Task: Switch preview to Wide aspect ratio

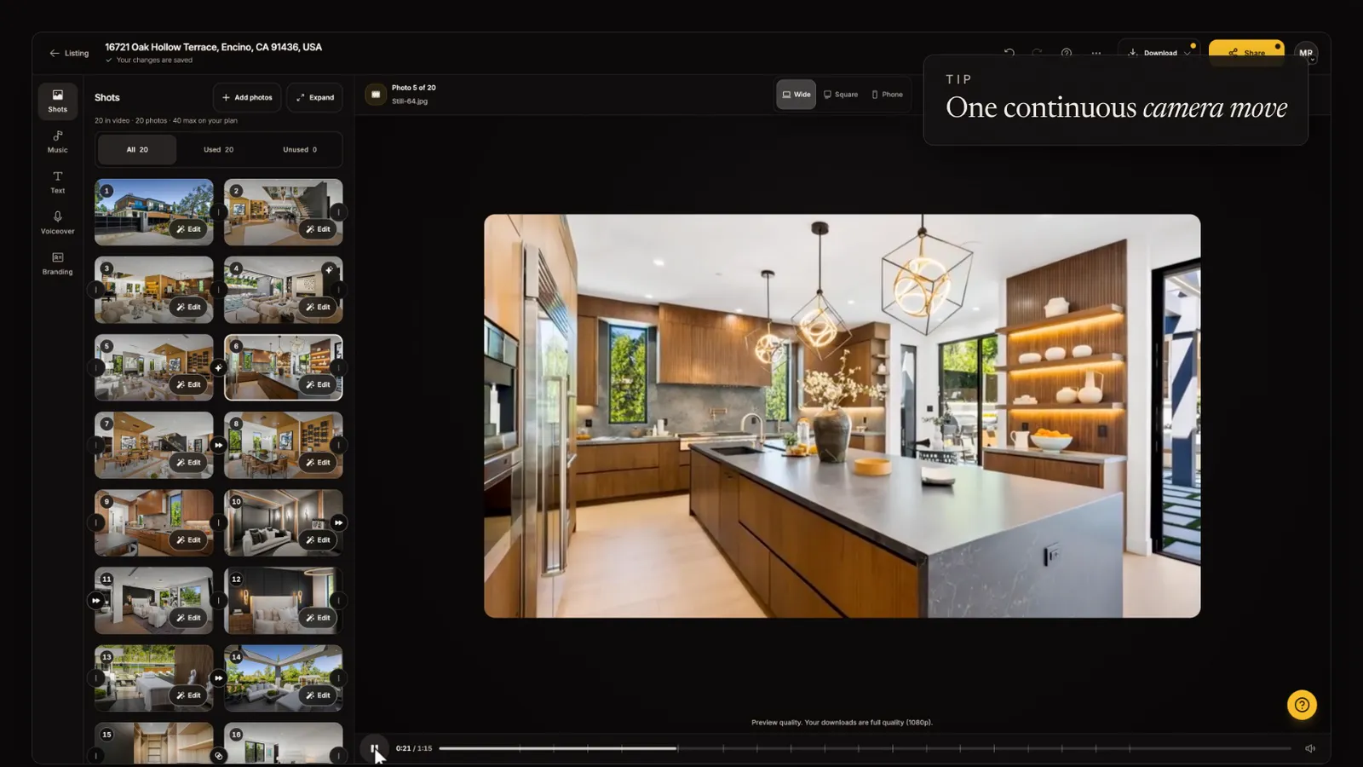Action: click(x=796, y=95)
